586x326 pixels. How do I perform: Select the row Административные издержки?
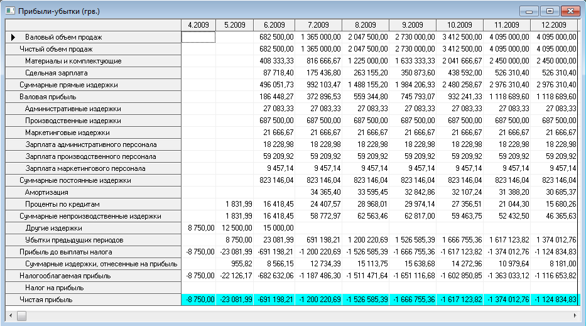coord(94,109)
